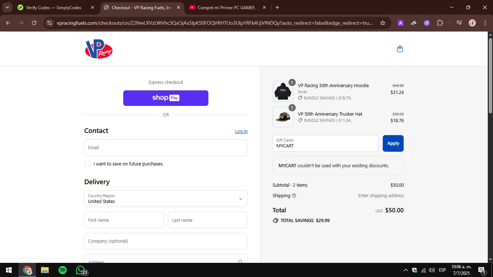Image resolution: width=493 pixels, height=277 pixels.
Task: Click the Gift Cards code field
Action: click(325, 143)
